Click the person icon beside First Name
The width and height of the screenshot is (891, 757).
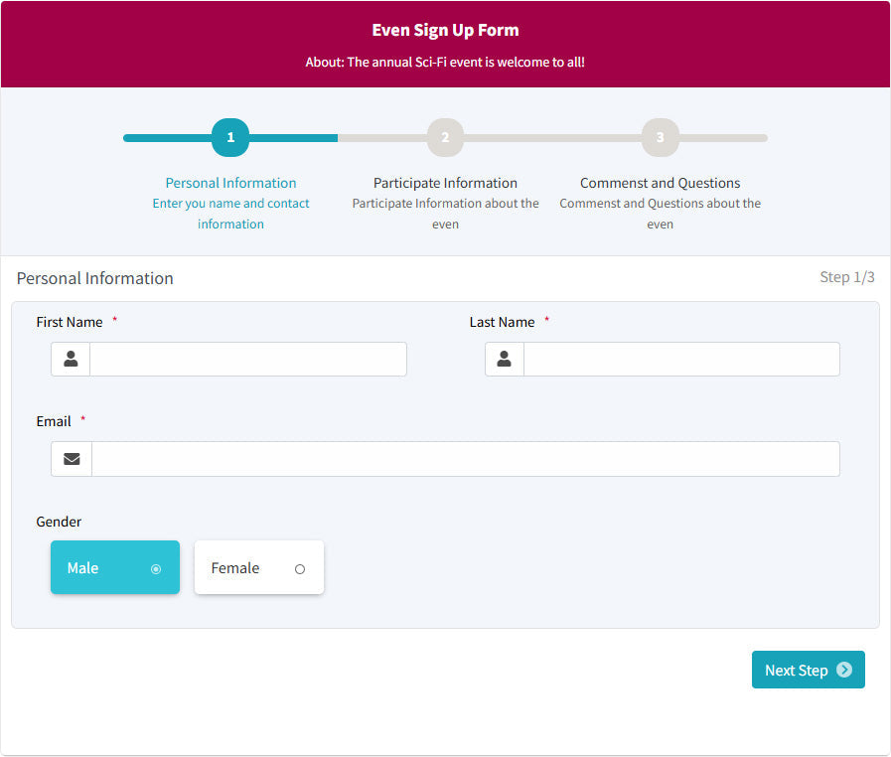pos(71,359)
